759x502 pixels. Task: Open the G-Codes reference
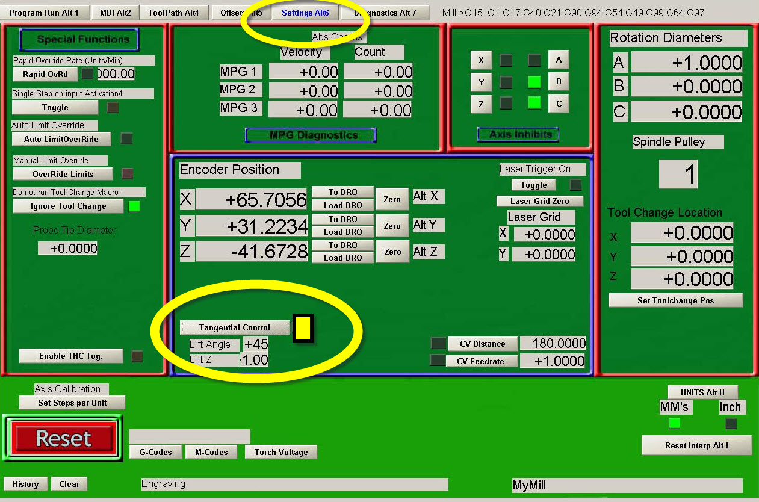coord(155,452)
